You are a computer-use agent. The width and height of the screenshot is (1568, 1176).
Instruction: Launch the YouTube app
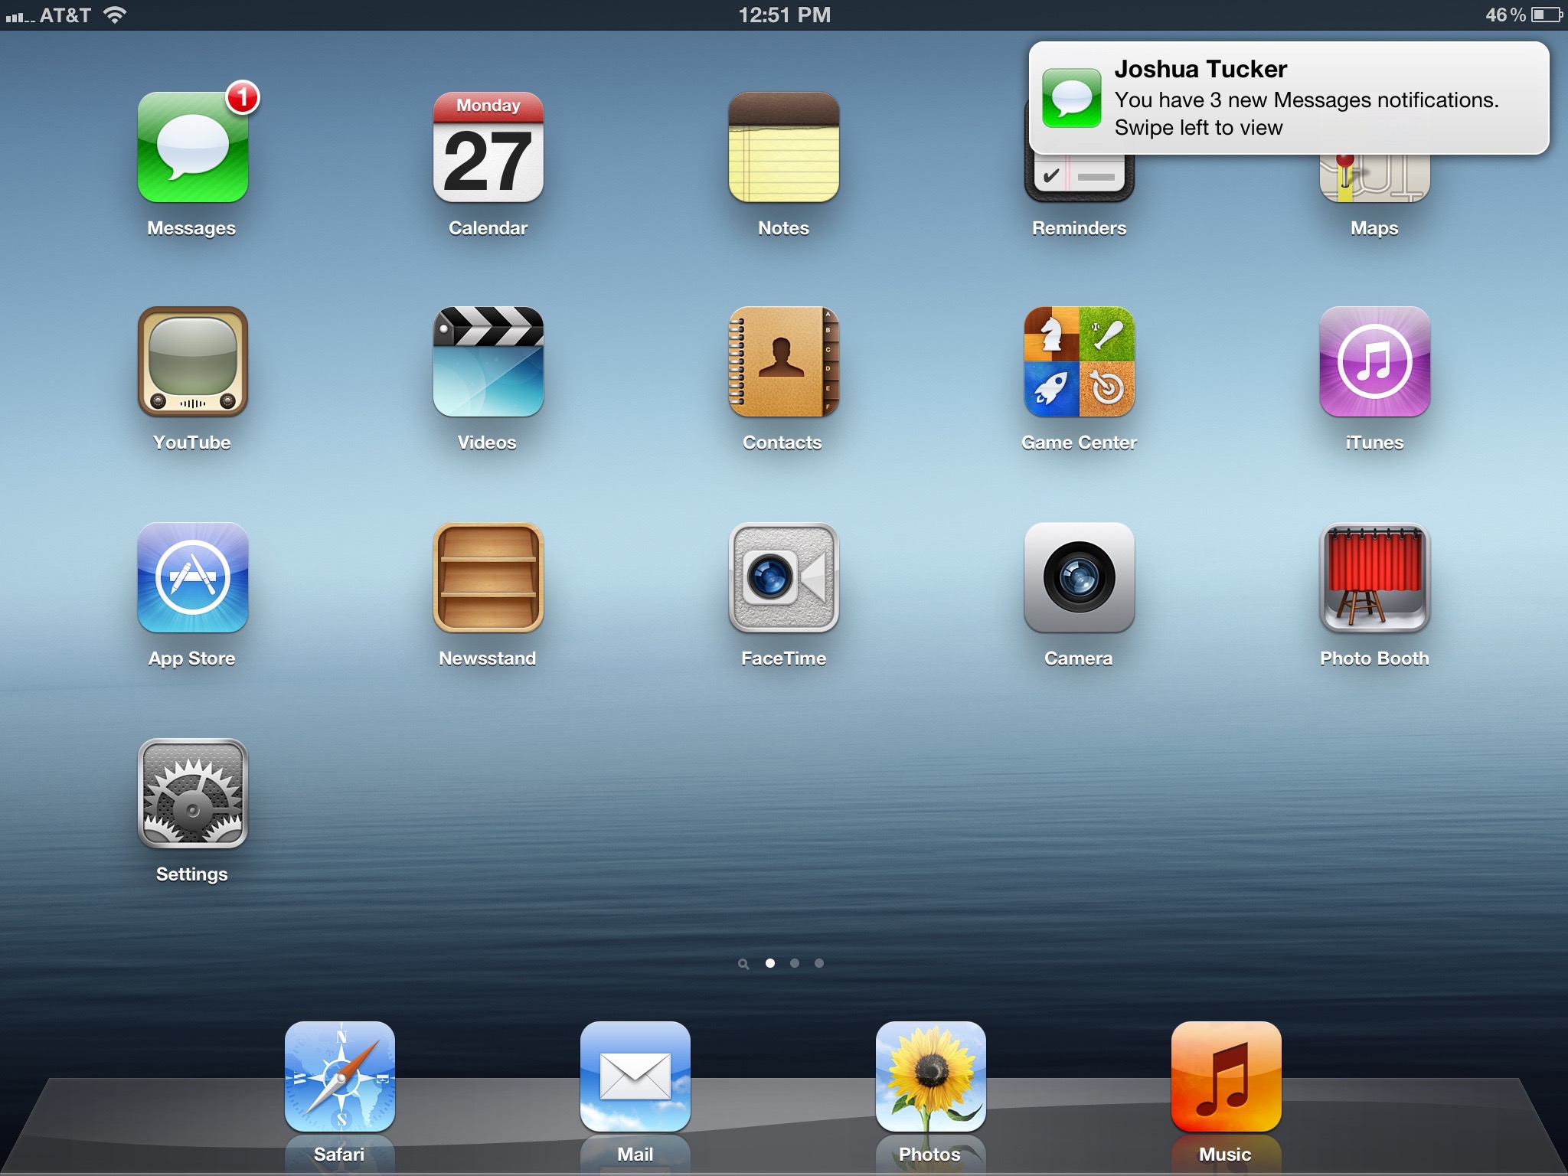coord(192,362)
